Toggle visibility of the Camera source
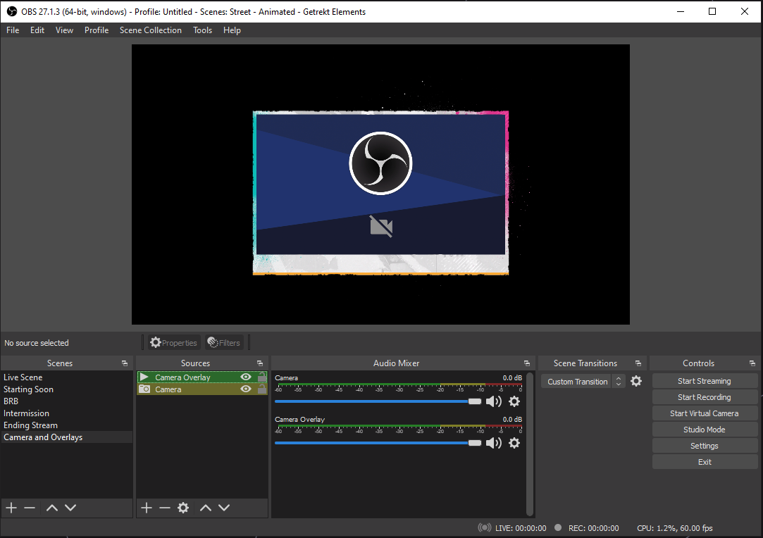The width and height of the screenshot is (763, 538). point(246,389)
